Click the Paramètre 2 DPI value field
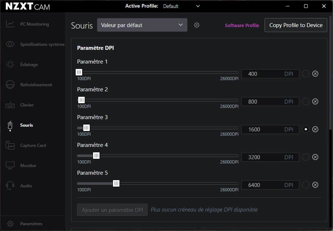Image resolution: width=333 pixels, height=231 pixels. pyautogui.click(x=262, y=102)
